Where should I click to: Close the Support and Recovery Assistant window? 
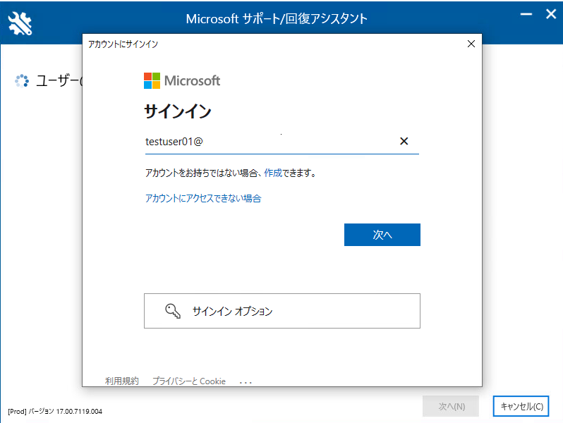[x=551, y=14]
